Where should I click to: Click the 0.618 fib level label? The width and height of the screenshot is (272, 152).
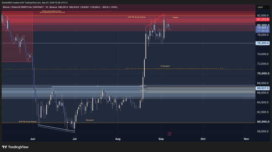click(143, 86)
